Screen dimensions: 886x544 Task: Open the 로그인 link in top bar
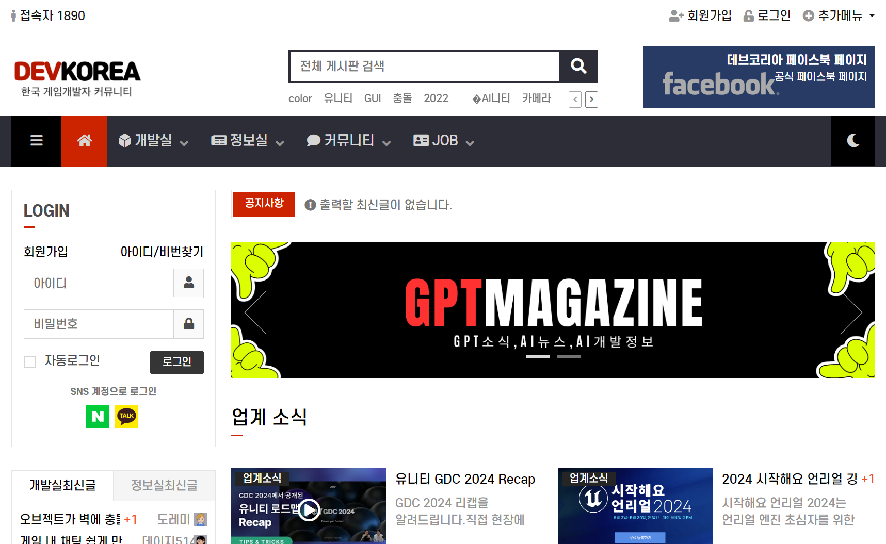(x=767, y=15)
